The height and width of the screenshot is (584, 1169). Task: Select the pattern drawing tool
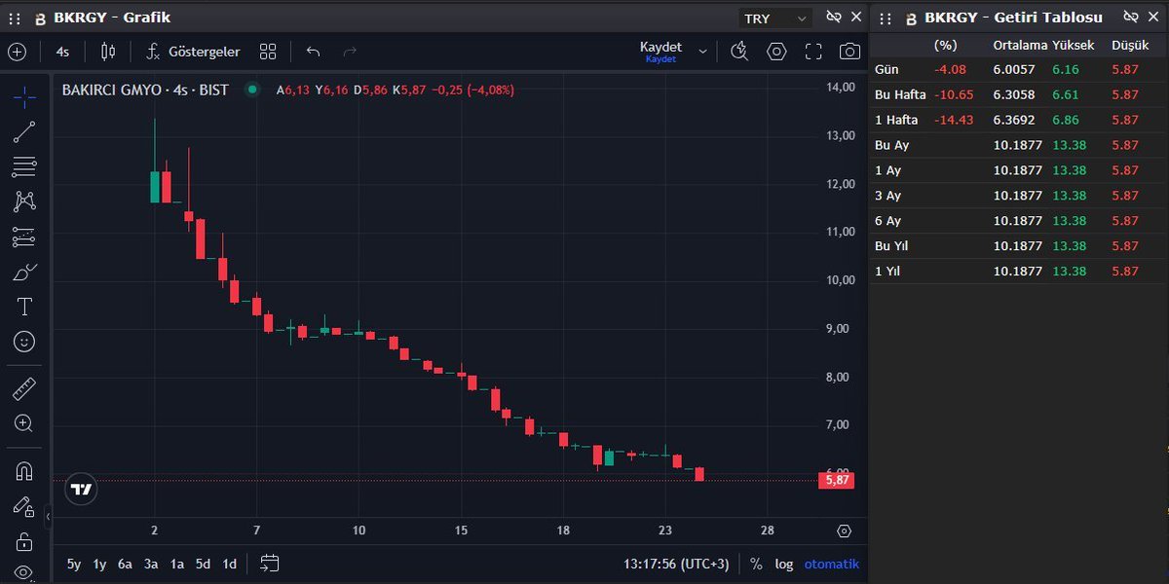24,201
